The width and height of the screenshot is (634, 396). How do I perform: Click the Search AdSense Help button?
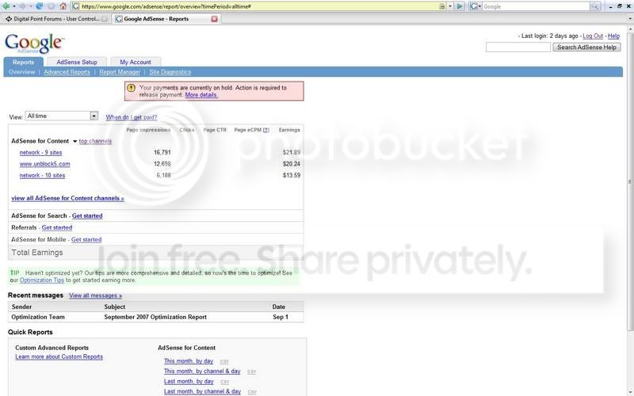pyautogui.click(x=586, y=48)
